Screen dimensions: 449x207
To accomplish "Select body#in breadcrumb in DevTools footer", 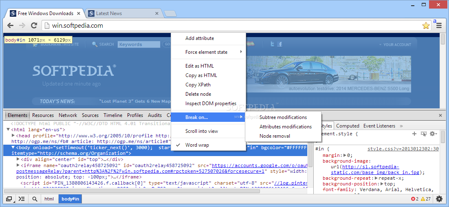I will click(70, 199).
